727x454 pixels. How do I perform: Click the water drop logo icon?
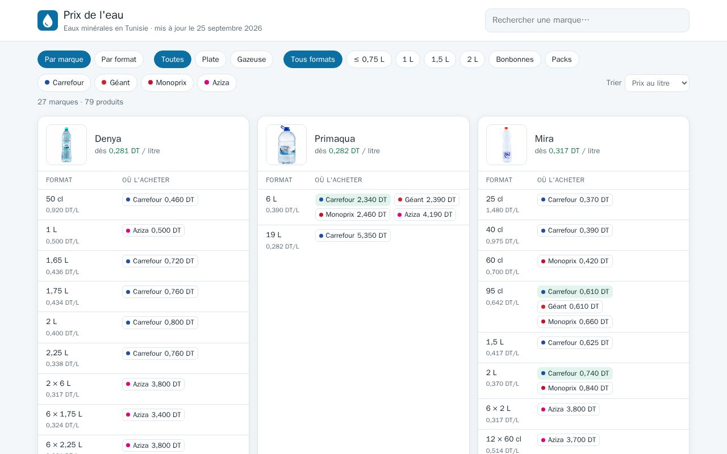(x=48, y=20)
